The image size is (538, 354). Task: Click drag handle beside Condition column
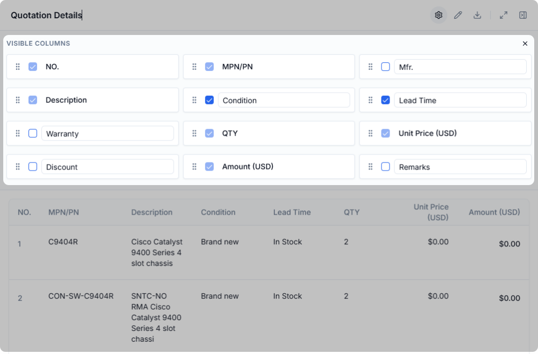pyautogui.click(x=194, y=100)
